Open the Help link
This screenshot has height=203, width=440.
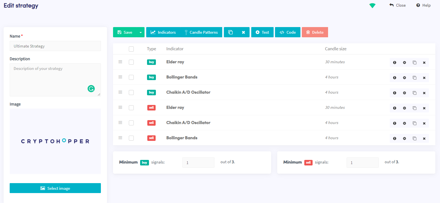click(423, 5)
